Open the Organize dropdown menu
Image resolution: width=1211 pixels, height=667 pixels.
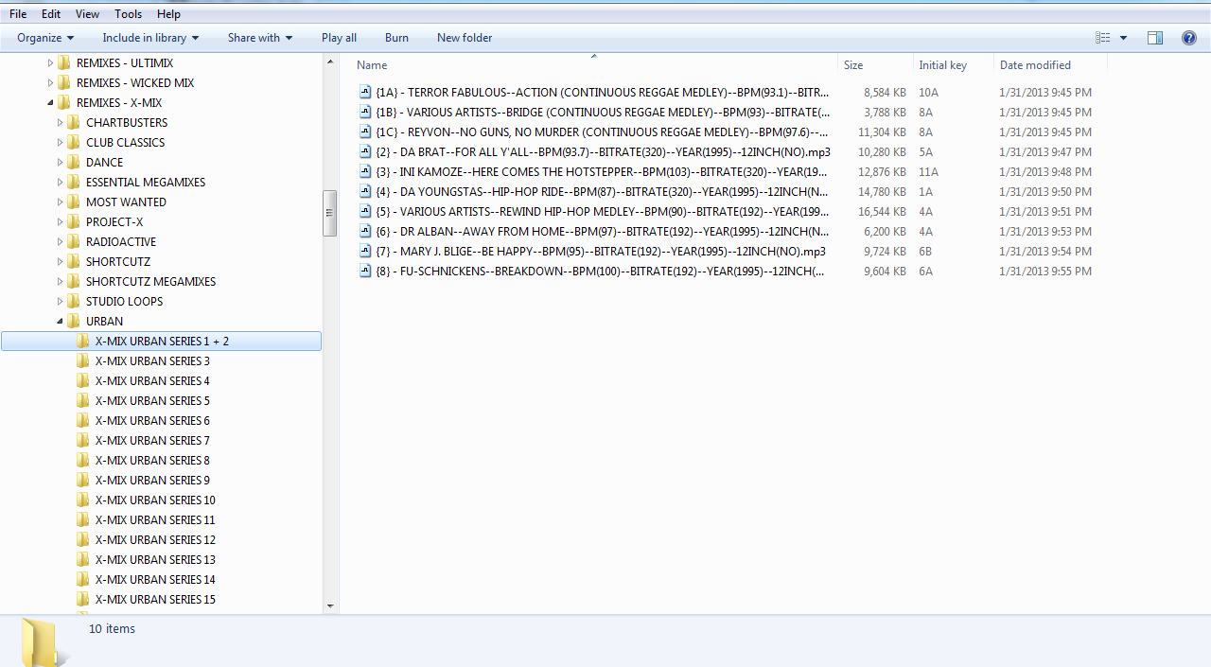point(45,38)
